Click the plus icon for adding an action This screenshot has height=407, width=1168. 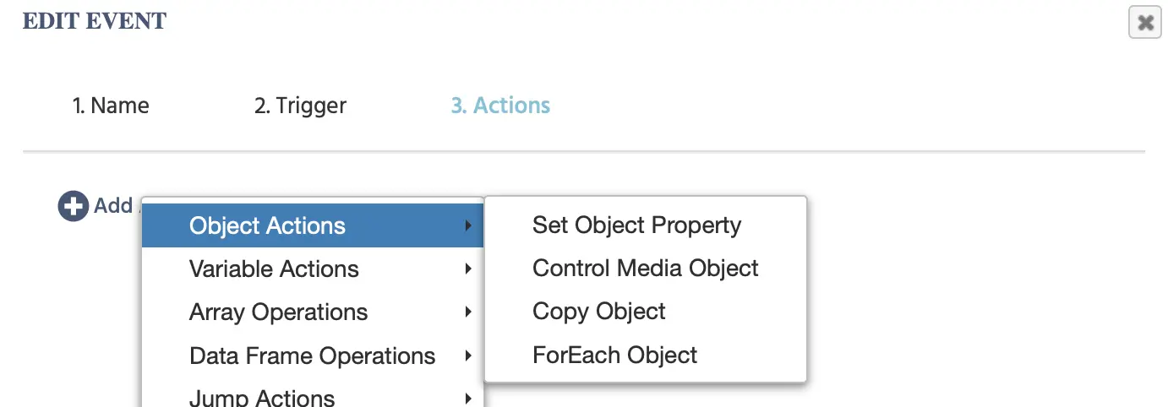pyautogui.click(x=73, y=206)
